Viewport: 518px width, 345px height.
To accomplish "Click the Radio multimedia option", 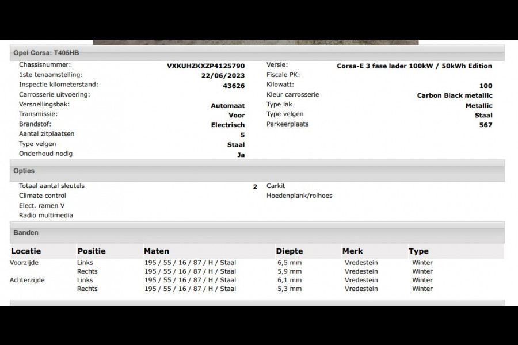I will coord(45,215).
